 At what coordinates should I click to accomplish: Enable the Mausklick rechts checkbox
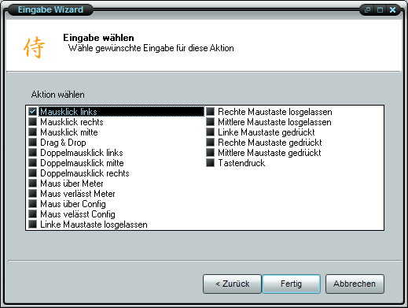(32, 122)
